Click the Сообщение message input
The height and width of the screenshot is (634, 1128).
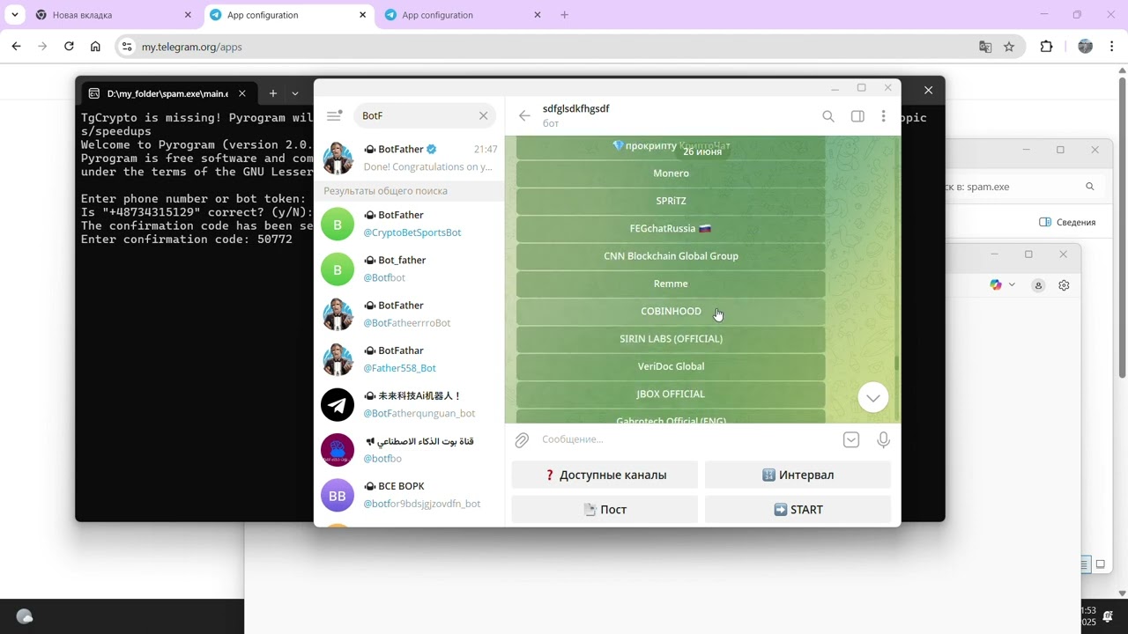687,439
